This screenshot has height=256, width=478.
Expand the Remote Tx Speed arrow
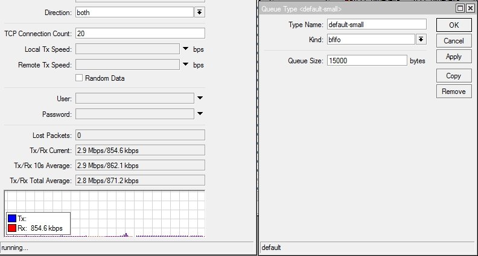pos(186,64)
